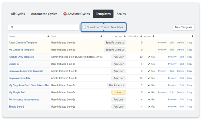Preview Alex's Check-in Template
202x121 pixels.
coord(162,43)
